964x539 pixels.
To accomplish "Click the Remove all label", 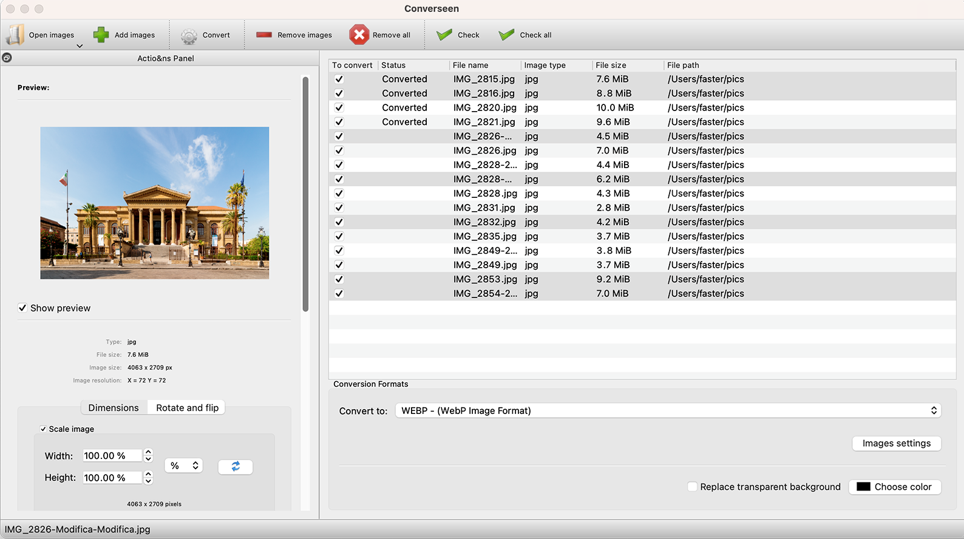I will point(392,35).
